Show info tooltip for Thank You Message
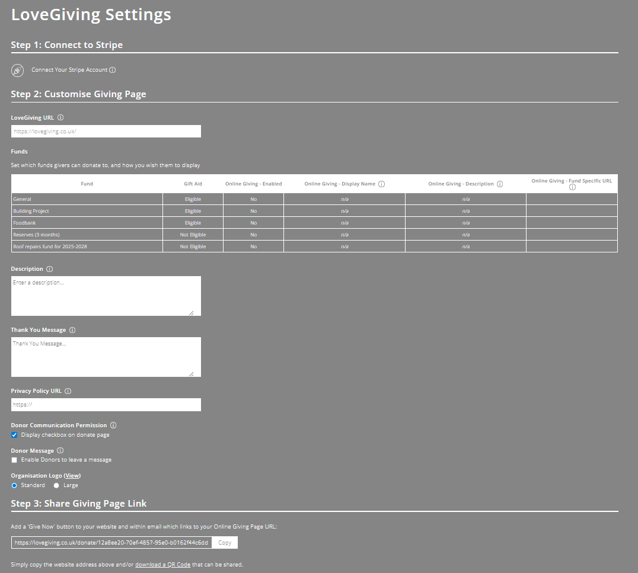Viewport: 638px width, 573px height. 72,330
